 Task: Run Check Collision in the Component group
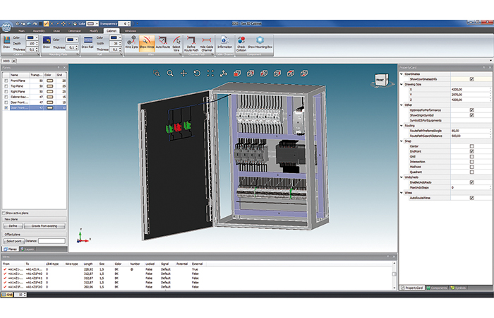241,44
